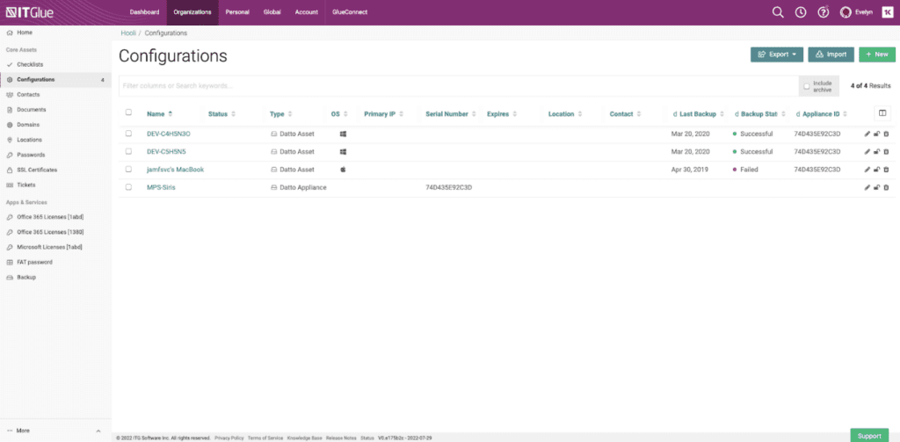
Task: Open the GlueConnect menu item
Action: (x=350, y=12)
